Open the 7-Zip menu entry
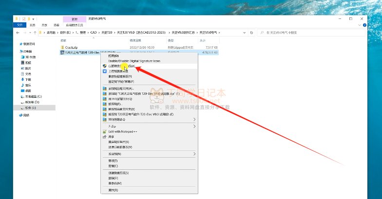The image size is (382, 199). click(x=112, y=127)
